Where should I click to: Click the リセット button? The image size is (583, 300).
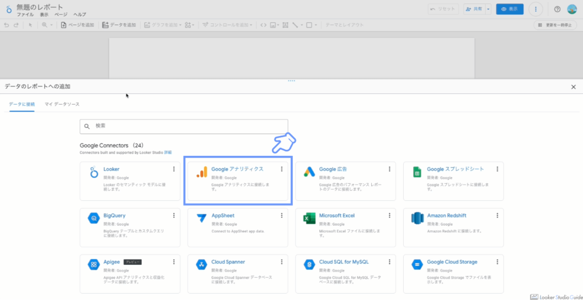coord(443,9)
